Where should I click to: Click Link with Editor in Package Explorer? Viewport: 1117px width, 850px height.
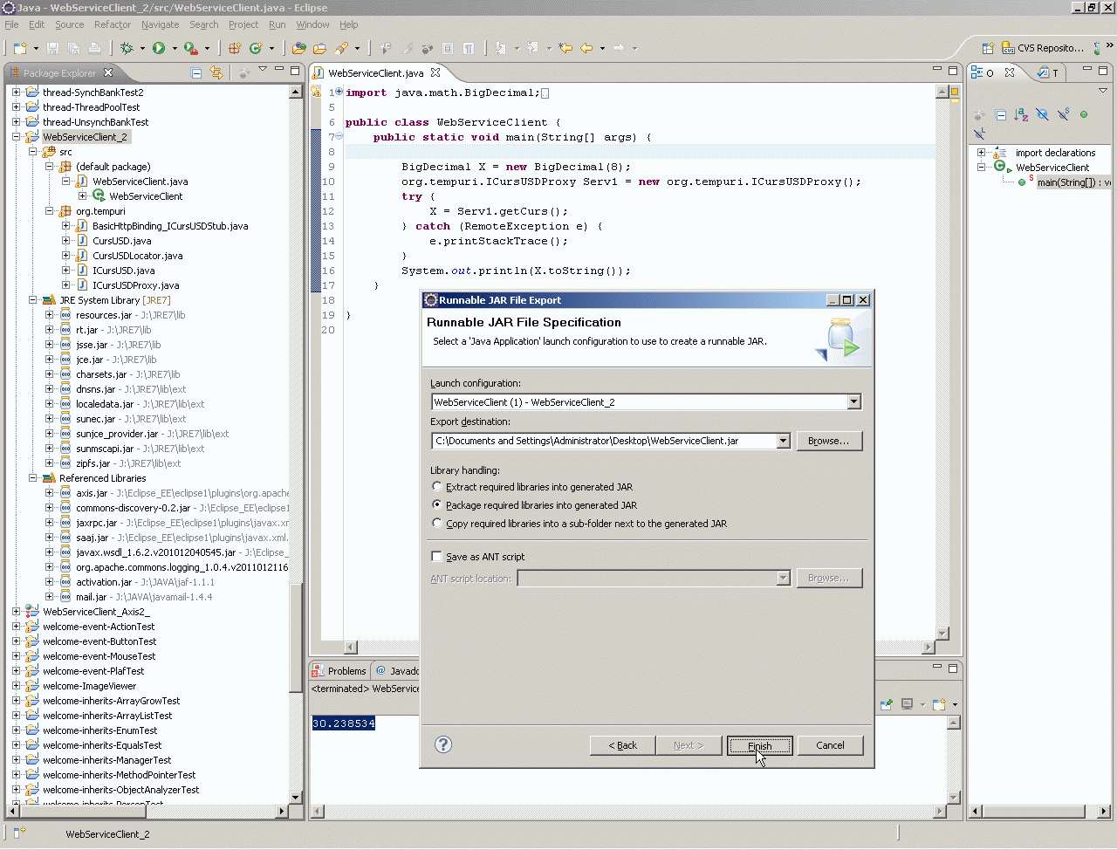point(216,73)
